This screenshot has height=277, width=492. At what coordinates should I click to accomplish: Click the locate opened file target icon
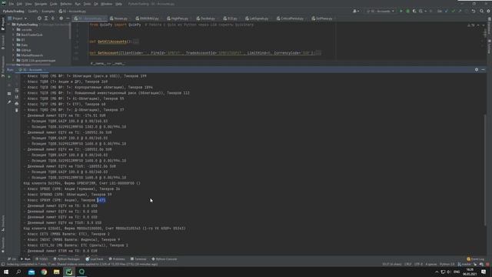point(39,18)
